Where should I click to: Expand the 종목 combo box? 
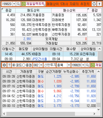coord(69,65)
